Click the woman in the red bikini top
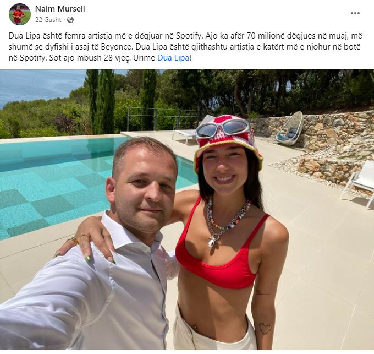The image size is (374, 354). [x=229, y=239]
